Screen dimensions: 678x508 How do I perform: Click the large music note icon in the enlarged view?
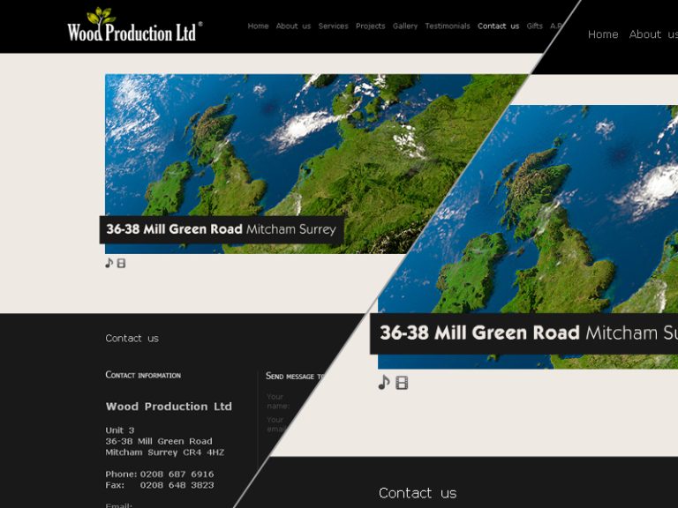pos(384,382)
